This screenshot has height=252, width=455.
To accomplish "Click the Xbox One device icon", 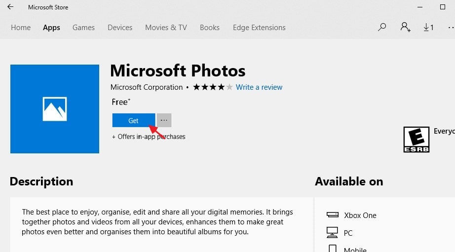I will pos(333,215).
